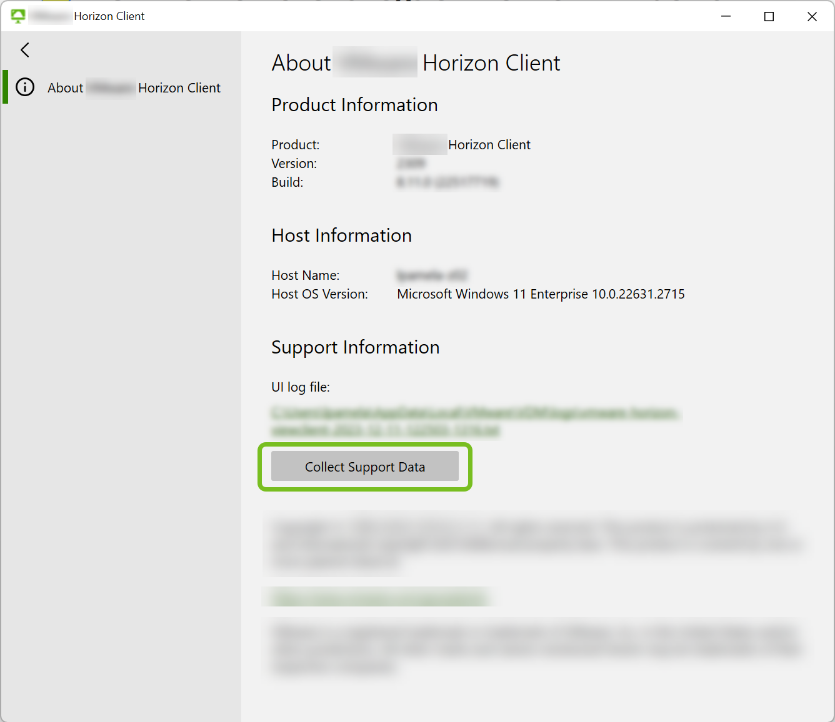Image resolution: width=835 pixels, height=722 pixels.
Task: Click the Product Information heading
Action: tap(354, 105)
